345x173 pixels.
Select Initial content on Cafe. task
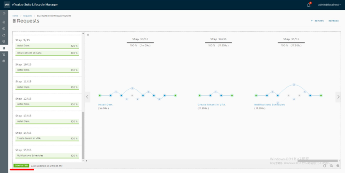point(47,53)
